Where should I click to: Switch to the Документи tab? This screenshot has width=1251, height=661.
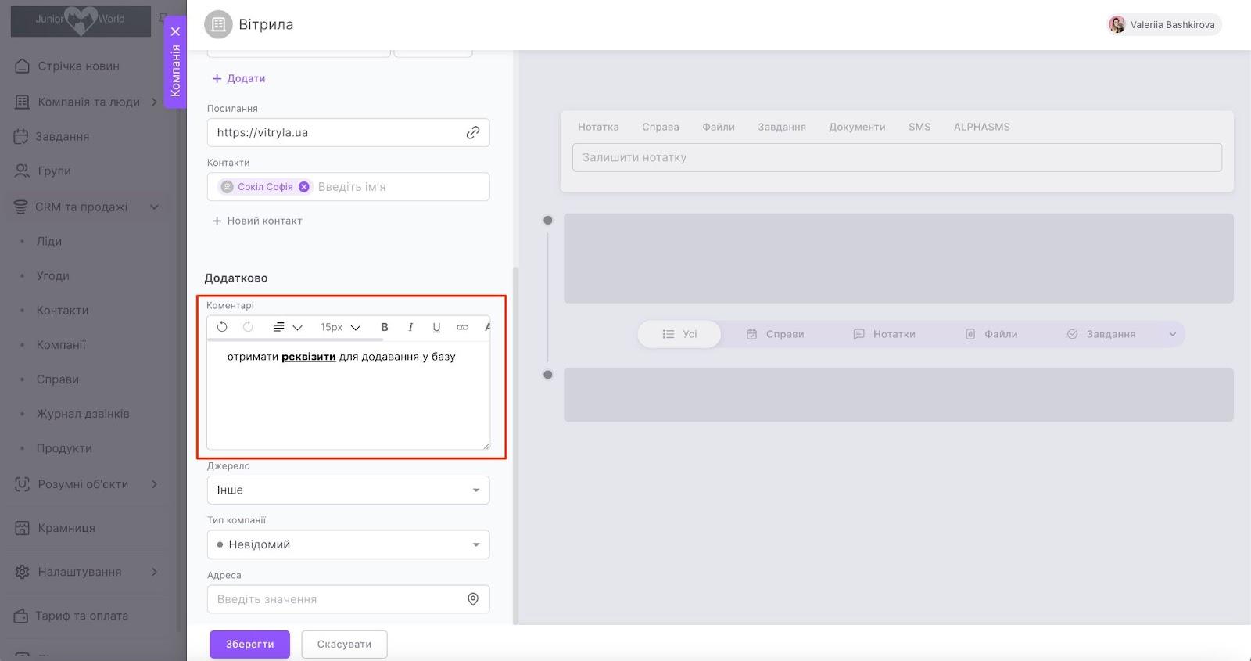click(857, 127)
